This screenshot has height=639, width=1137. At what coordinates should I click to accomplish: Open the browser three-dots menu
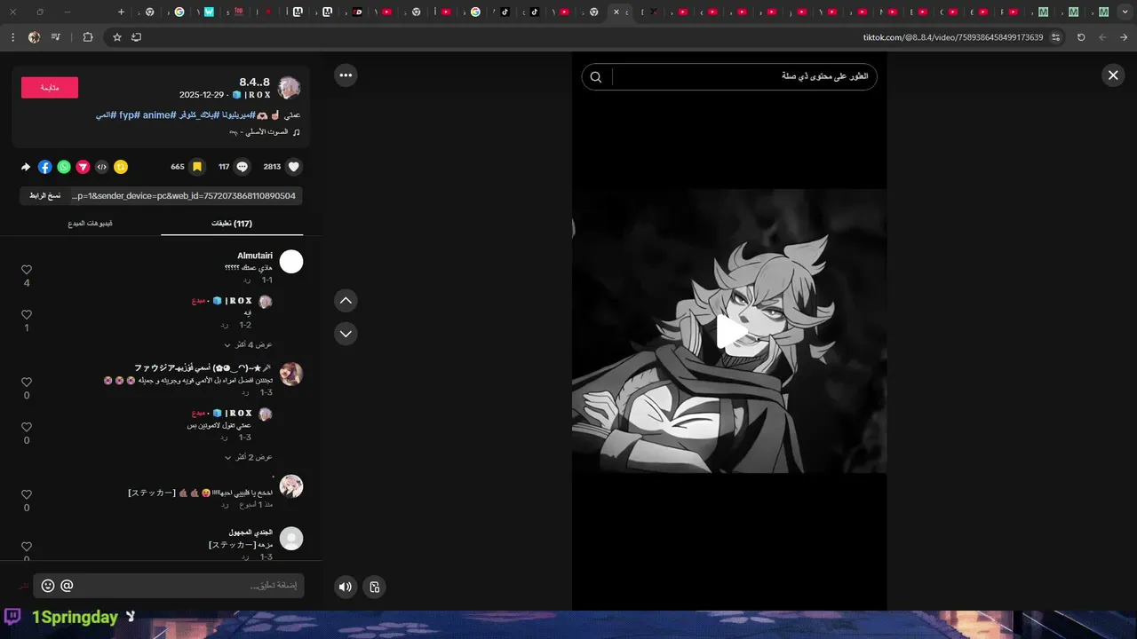click(12, 37)
